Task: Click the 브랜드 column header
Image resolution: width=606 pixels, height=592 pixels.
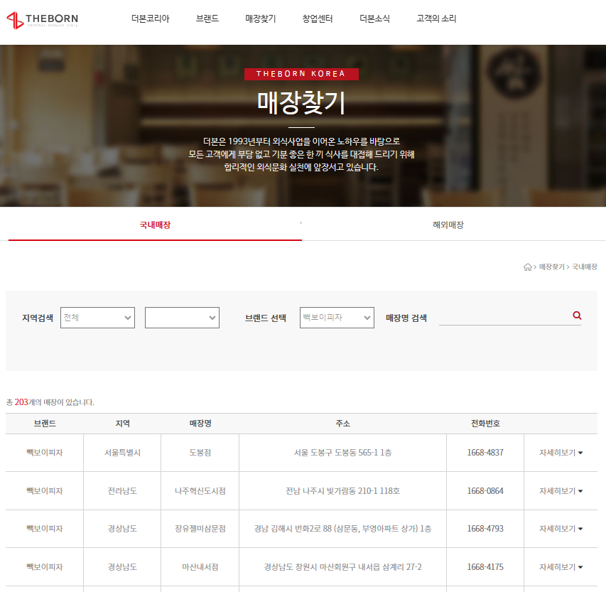Action: point(45,424)
